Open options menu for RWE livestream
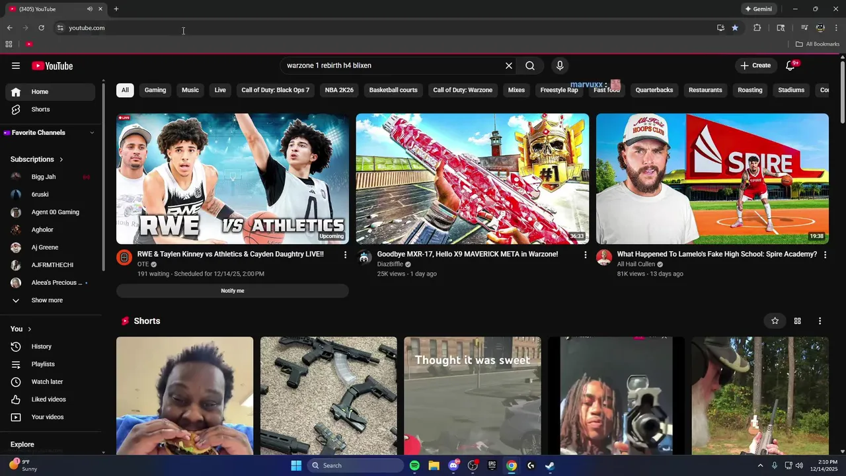Screen dimensions: 846x476 tap(345, 255)
